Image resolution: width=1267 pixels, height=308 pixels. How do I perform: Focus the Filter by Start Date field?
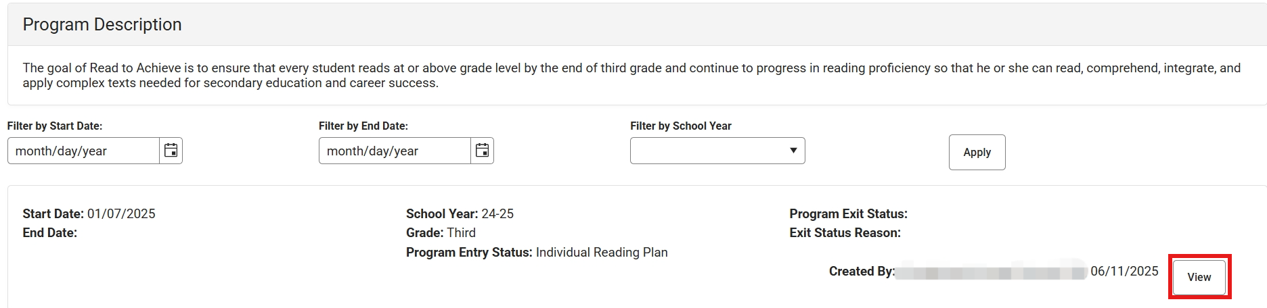coord(83,151)
